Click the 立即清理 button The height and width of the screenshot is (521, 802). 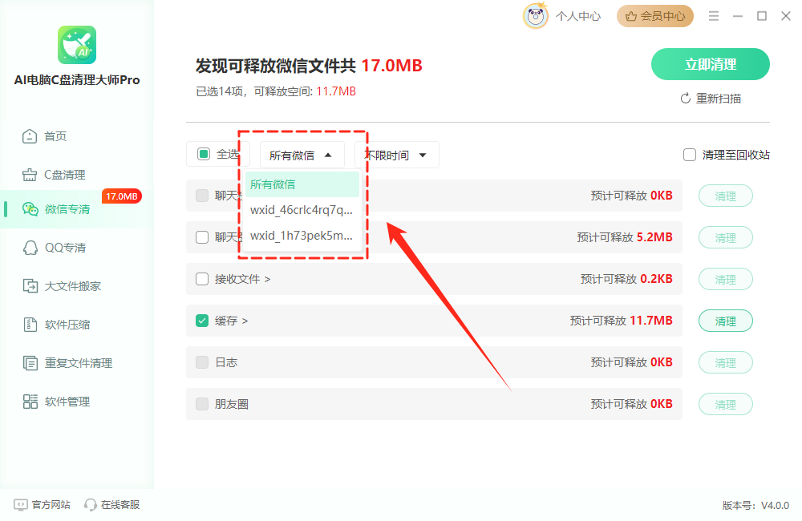pos(711,64)
